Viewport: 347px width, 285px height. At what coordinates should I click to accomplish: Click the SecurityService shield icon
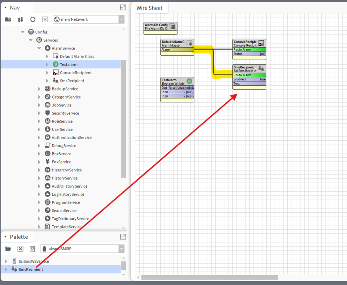click(47, 113)
